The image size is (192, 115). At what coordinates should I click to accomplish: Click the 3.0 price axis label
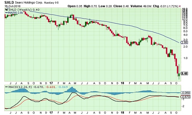(x=185, y=40)
